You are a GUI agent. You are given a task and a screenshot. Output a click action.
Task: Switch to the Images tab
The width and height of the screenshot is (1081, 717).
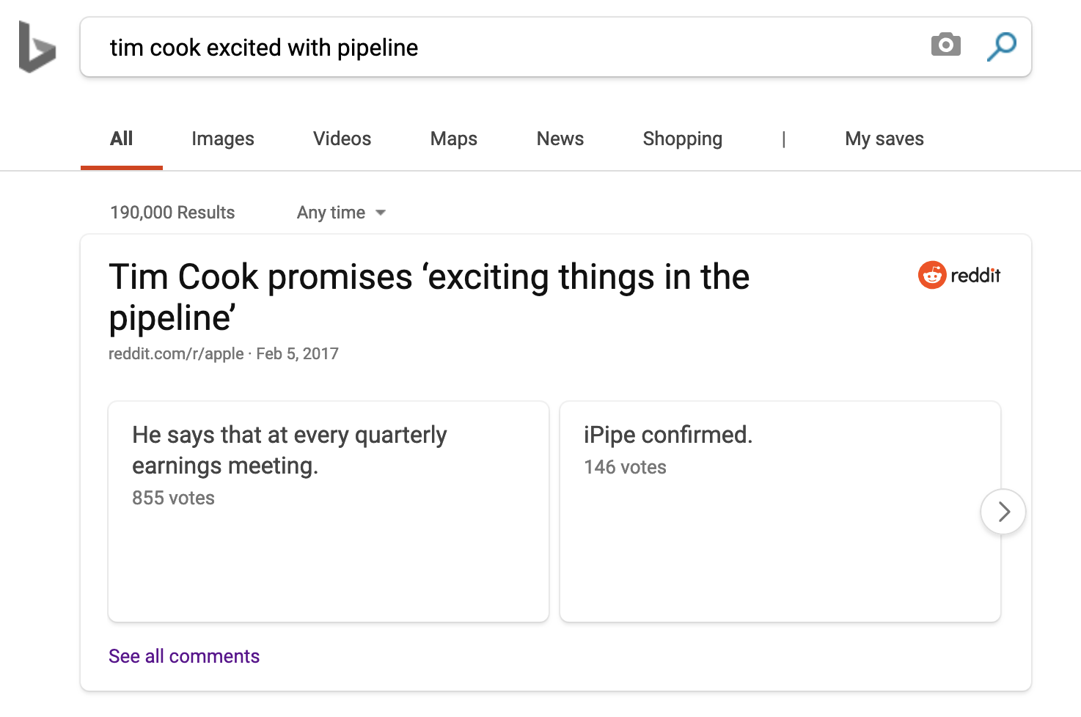[223, 139]
